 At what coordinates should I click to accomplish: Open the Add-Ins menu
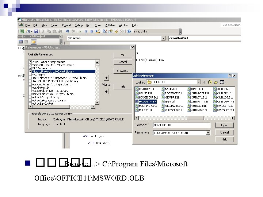110,25
